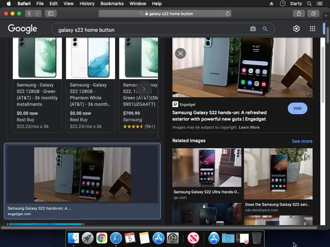Screen dimensions: 330x247
Task: Open the Notification Center list icon
Action: 319,4
